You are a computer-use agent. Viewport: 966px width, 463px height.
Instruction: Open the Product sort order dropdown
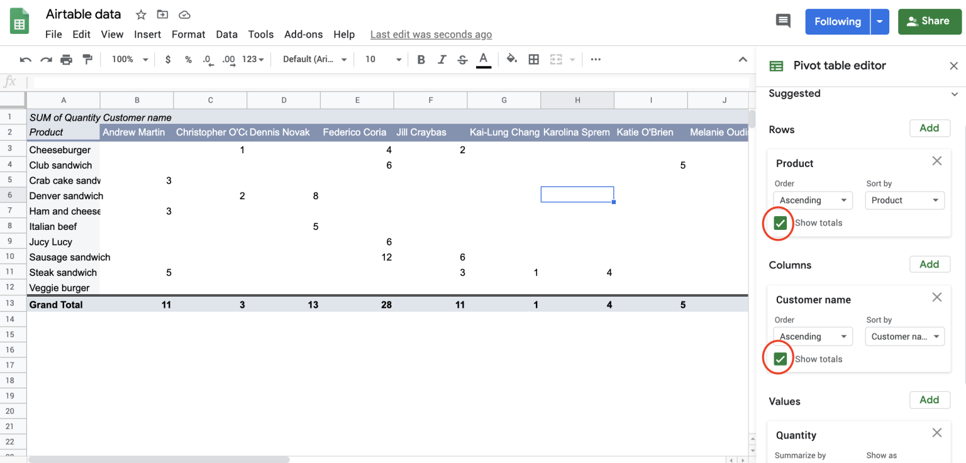[813, 200]
